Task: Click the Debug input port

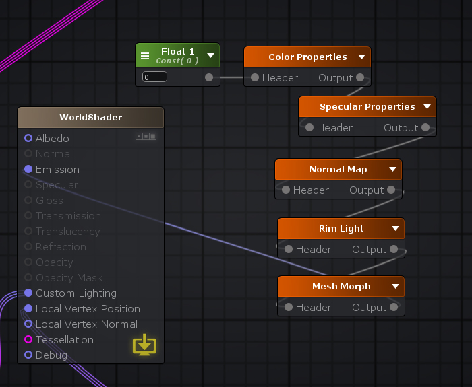Action: (x=28, y=355)
